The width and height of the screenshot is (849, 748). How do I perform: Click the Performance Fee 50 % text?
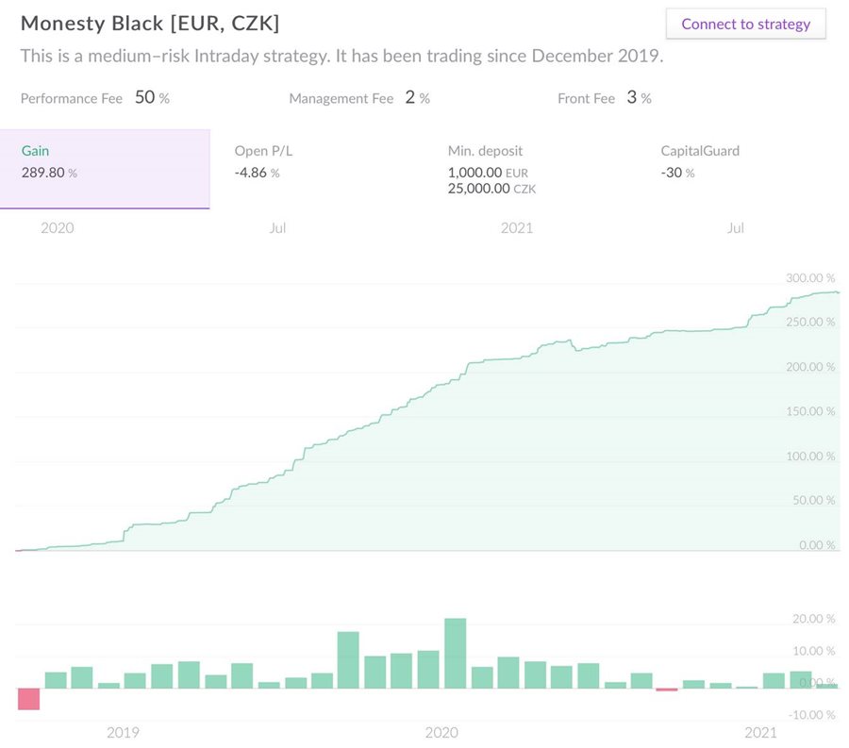[95, 97]
